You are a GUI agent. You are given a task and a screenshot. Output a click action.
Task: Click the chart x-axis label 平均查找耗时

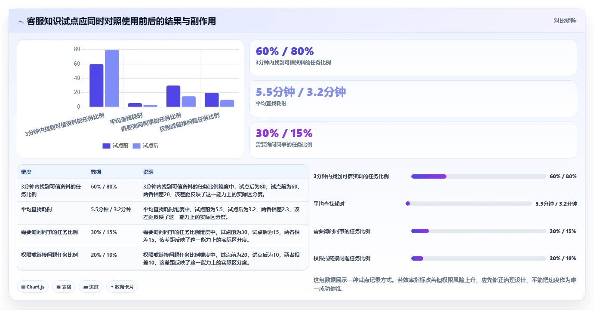(x=126, y=118)
